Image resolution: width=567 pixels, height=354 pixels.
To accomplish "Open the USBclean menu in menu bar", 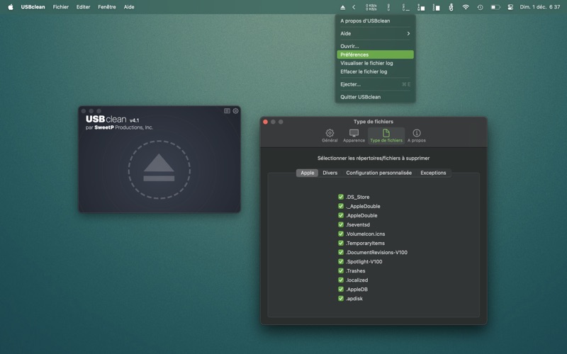I will click(33, 7).
